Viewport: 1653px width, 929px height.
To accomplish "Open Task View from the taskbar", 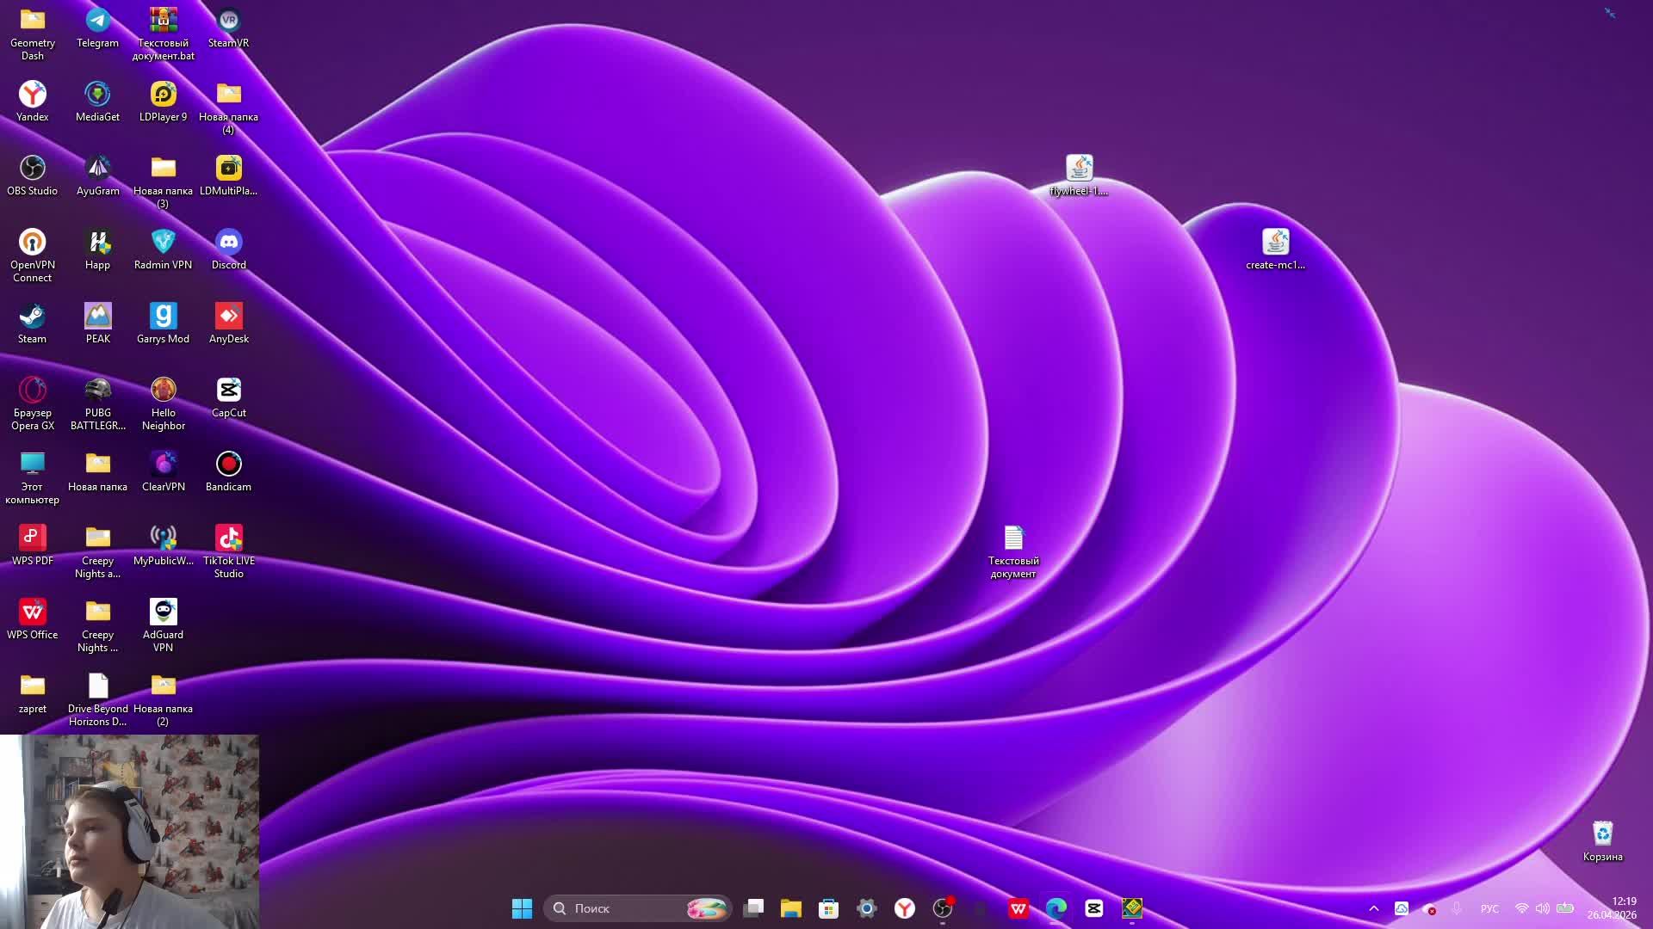I will tap(753, 908).
